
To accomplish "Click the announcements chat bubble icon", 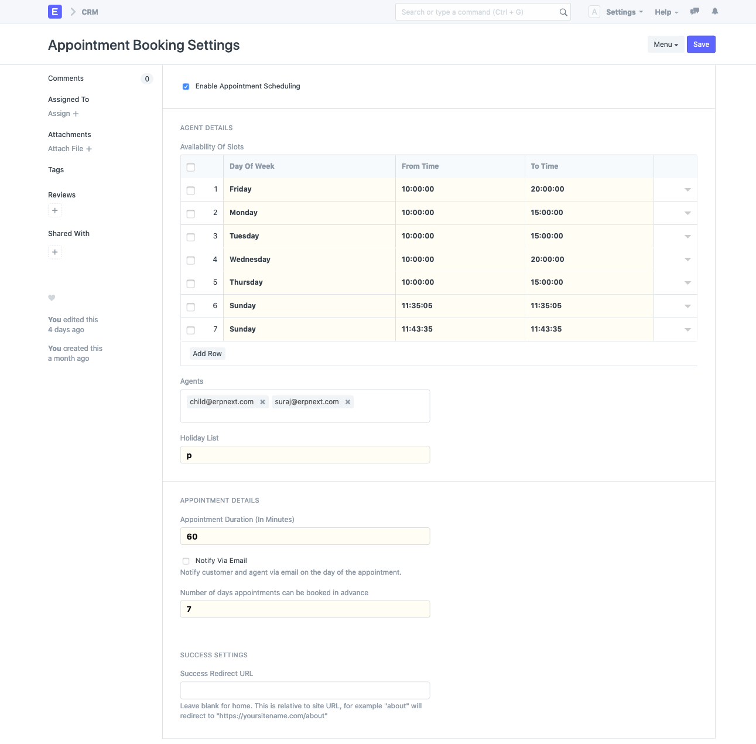I will point(695,12).
